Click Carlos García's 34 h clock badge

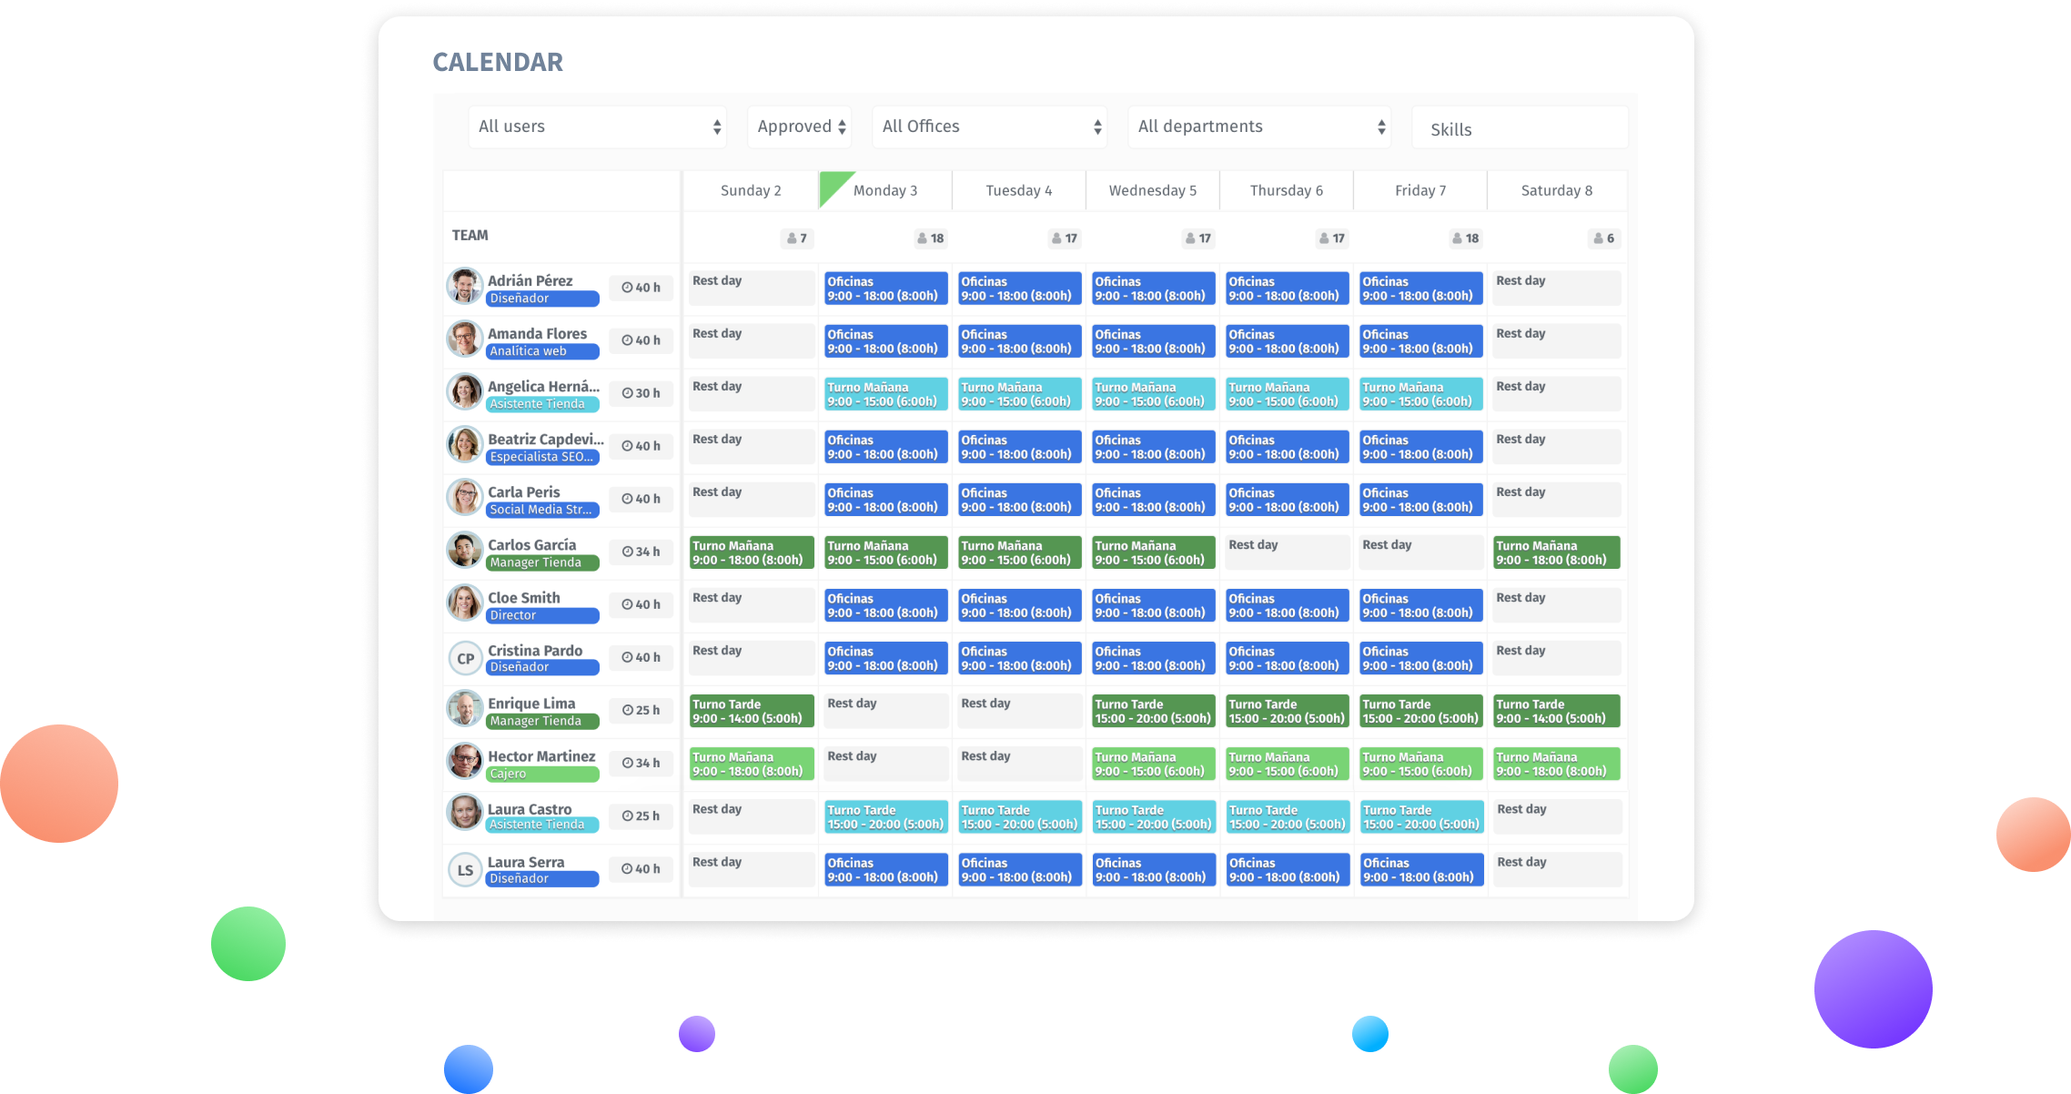click(x=641, y=552)
